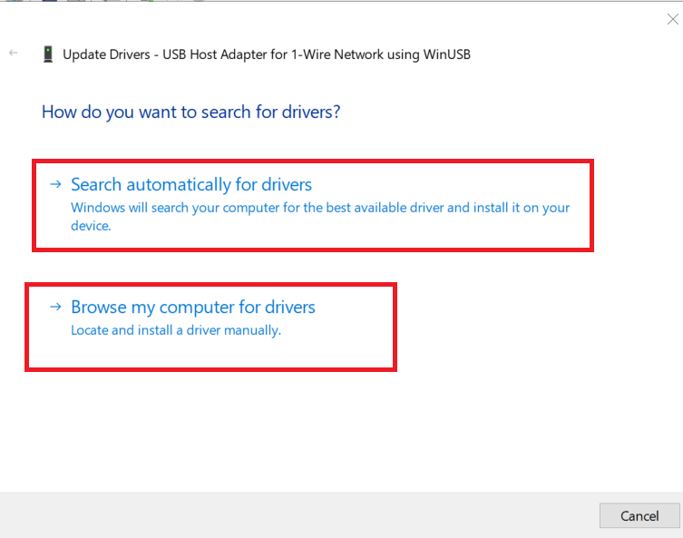Screen dimensions: 683x538
Task: Click the back arrow in the wizard header
Action: click(x=13, y=54)
